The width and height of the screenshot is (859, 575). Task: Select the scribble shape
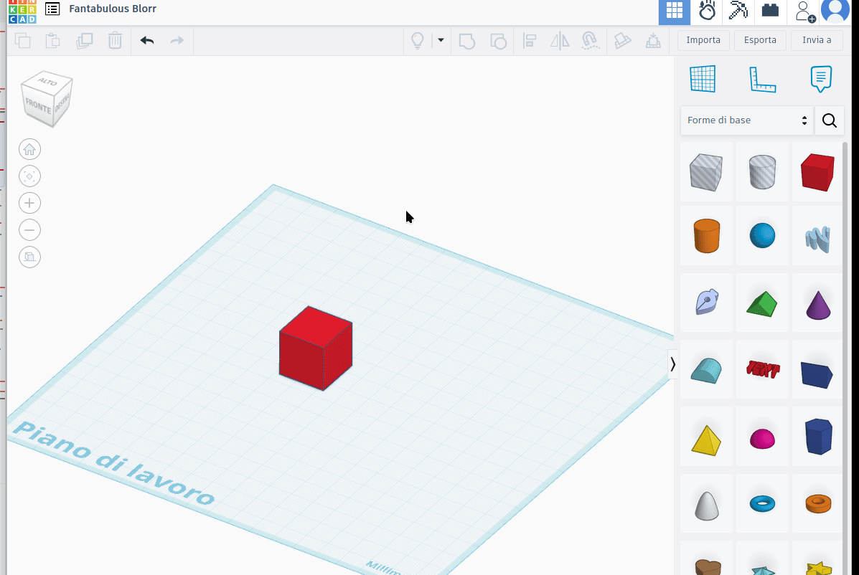(817, 239)
